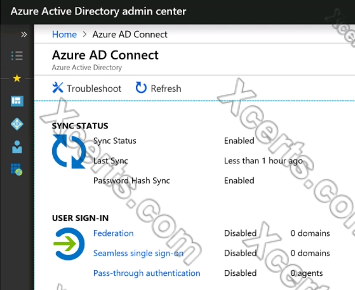
Task: Click Azure Active Directory admin center title
Action: pyautogui.click(x=99, y=11)
